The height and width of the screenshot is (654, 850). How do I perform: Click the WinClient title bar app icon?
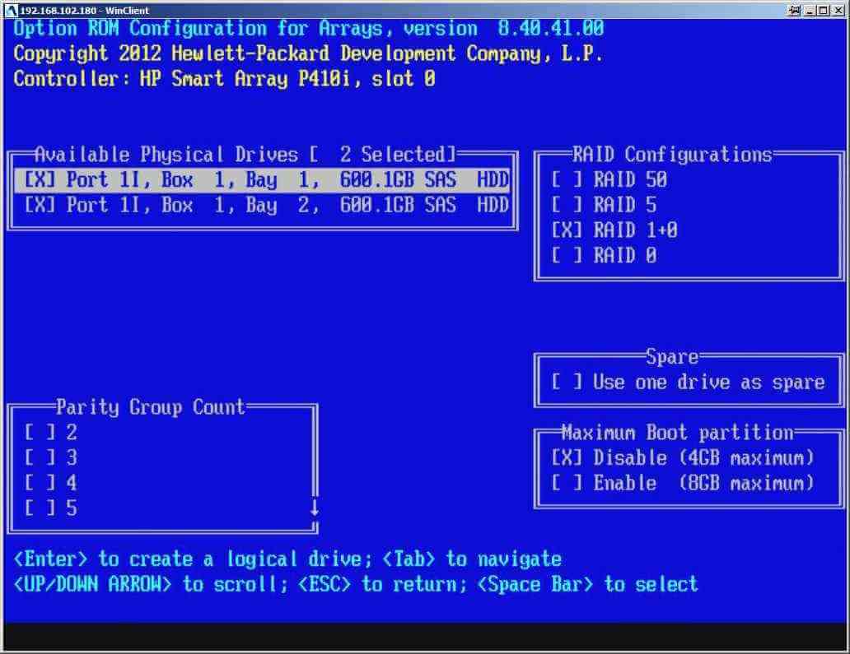(x=11, y=11)
